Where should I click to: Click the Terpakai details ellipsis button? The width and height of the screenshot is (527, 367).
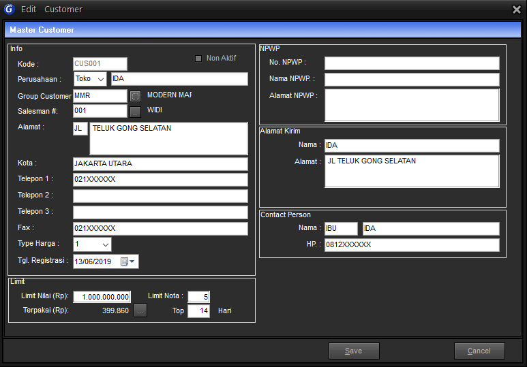140,311
